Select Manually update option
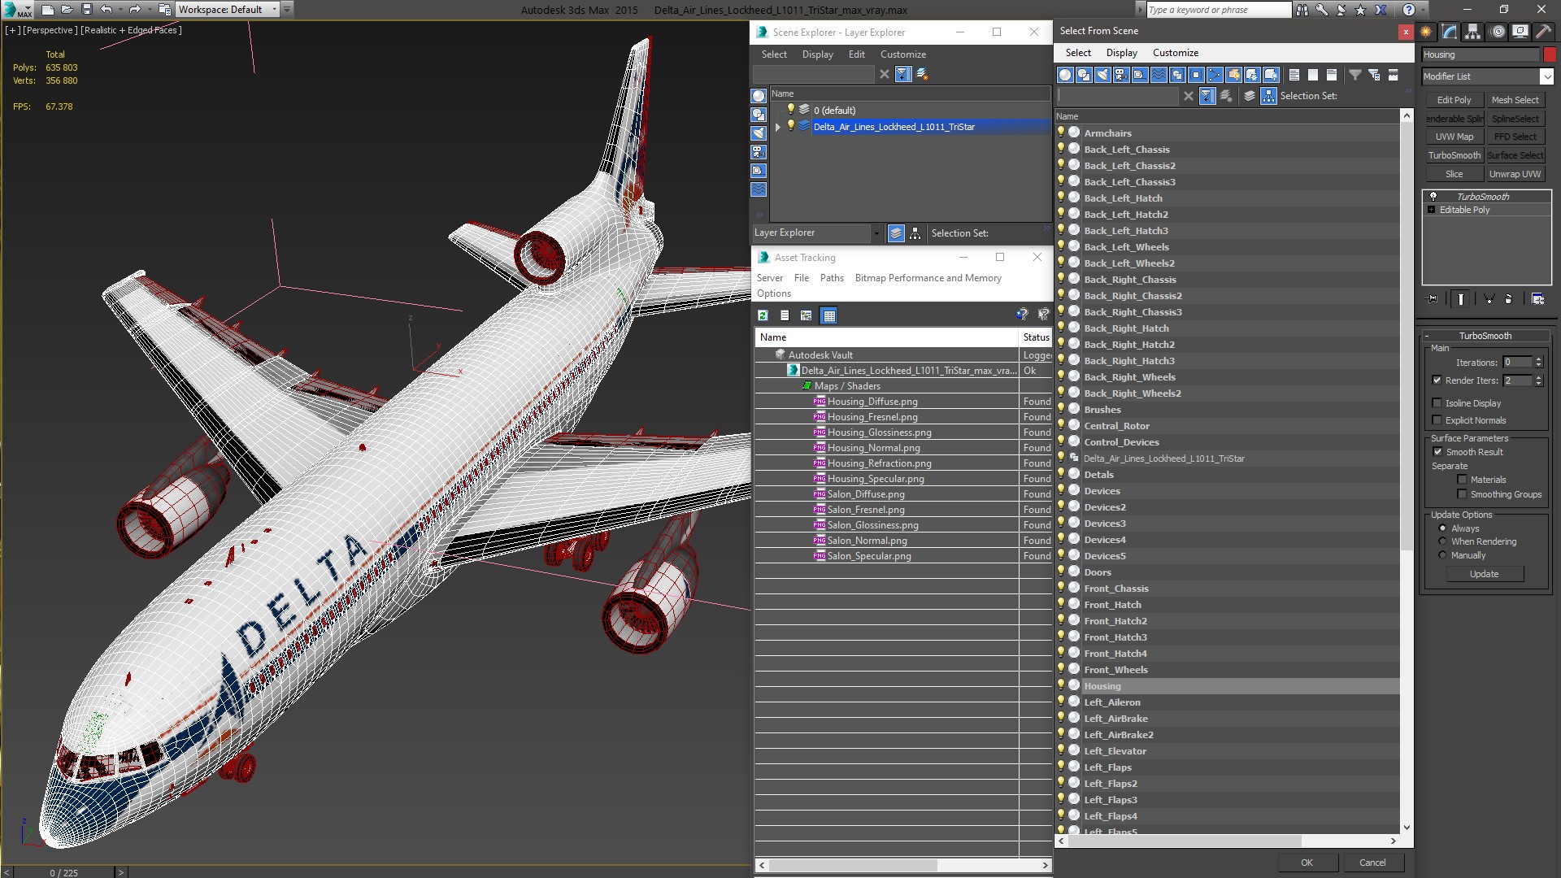The image size is (1561, 878). (1443, 555)
